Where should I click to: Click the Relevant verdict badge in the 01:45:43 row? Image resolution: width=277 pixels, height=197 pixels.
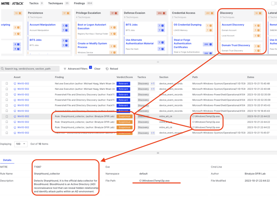[x=123, y=105]
